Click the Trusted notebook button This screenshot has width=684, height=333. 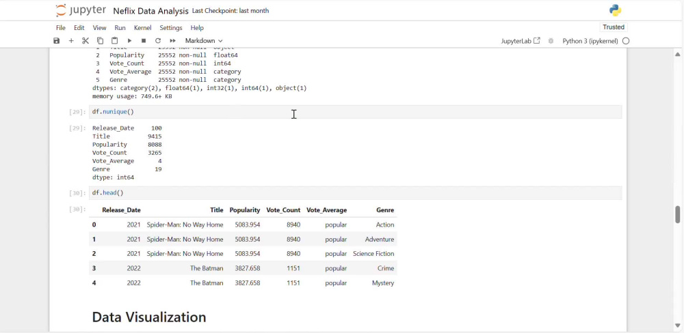click(x=614, y=27)
